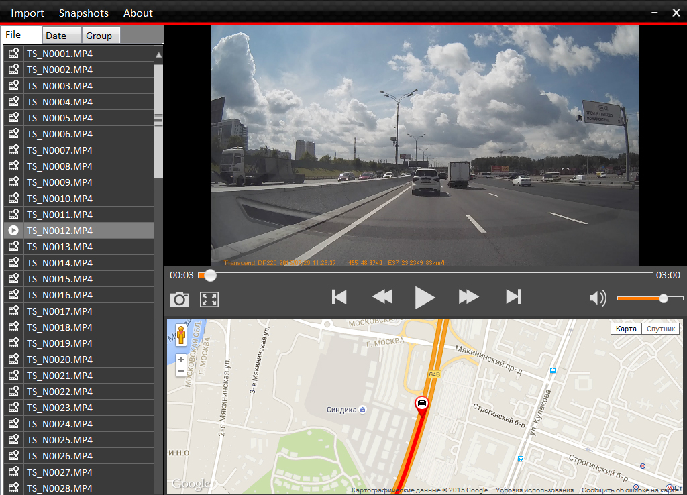
Task: Zoom in on the map
Action: [181, 360]
